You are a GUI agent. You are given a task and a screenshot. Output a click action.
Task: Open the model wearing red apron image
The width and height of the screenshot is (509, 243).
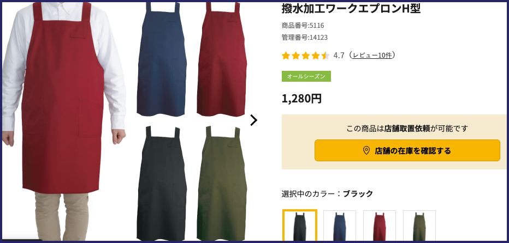click(x=64, y=121)
